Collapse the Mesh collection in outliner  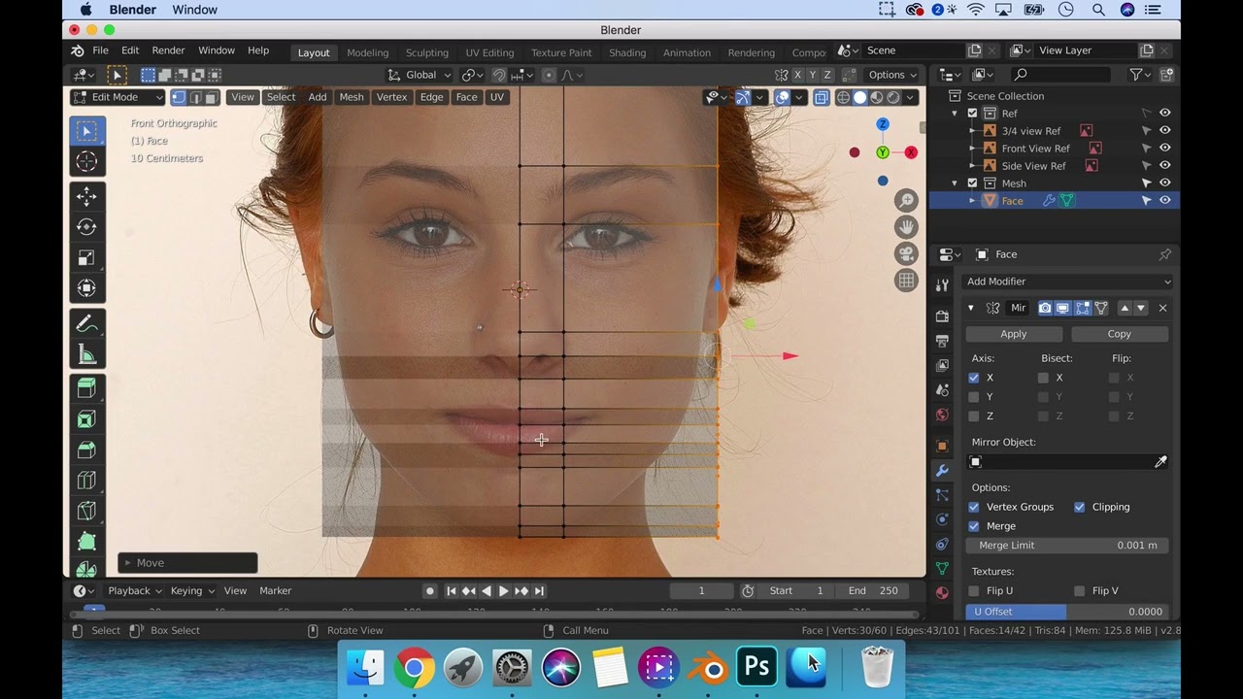955,183
